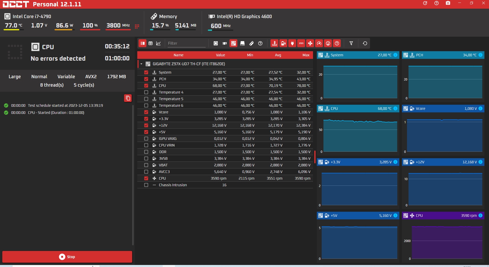Toggle the current sensor type filter

[301, 43]
